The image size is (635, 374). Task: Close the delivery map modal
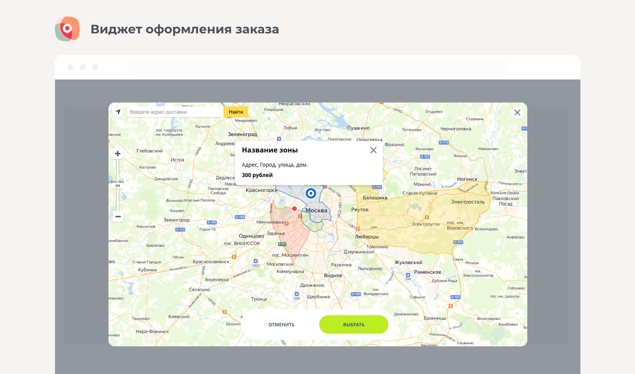click(x=517, y=113)
